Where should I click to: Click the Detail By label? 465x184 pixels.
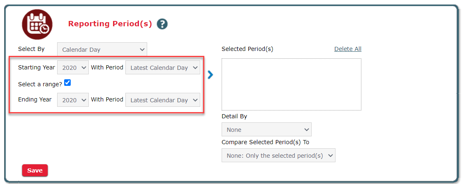click(234, 116)
